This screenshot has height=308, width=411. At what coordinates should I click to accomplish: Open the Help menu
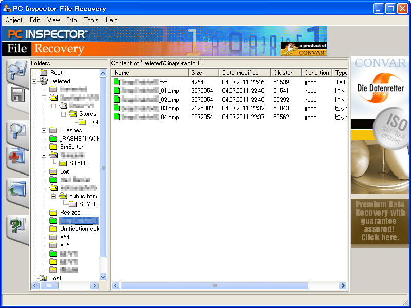(x=111, y=20)
